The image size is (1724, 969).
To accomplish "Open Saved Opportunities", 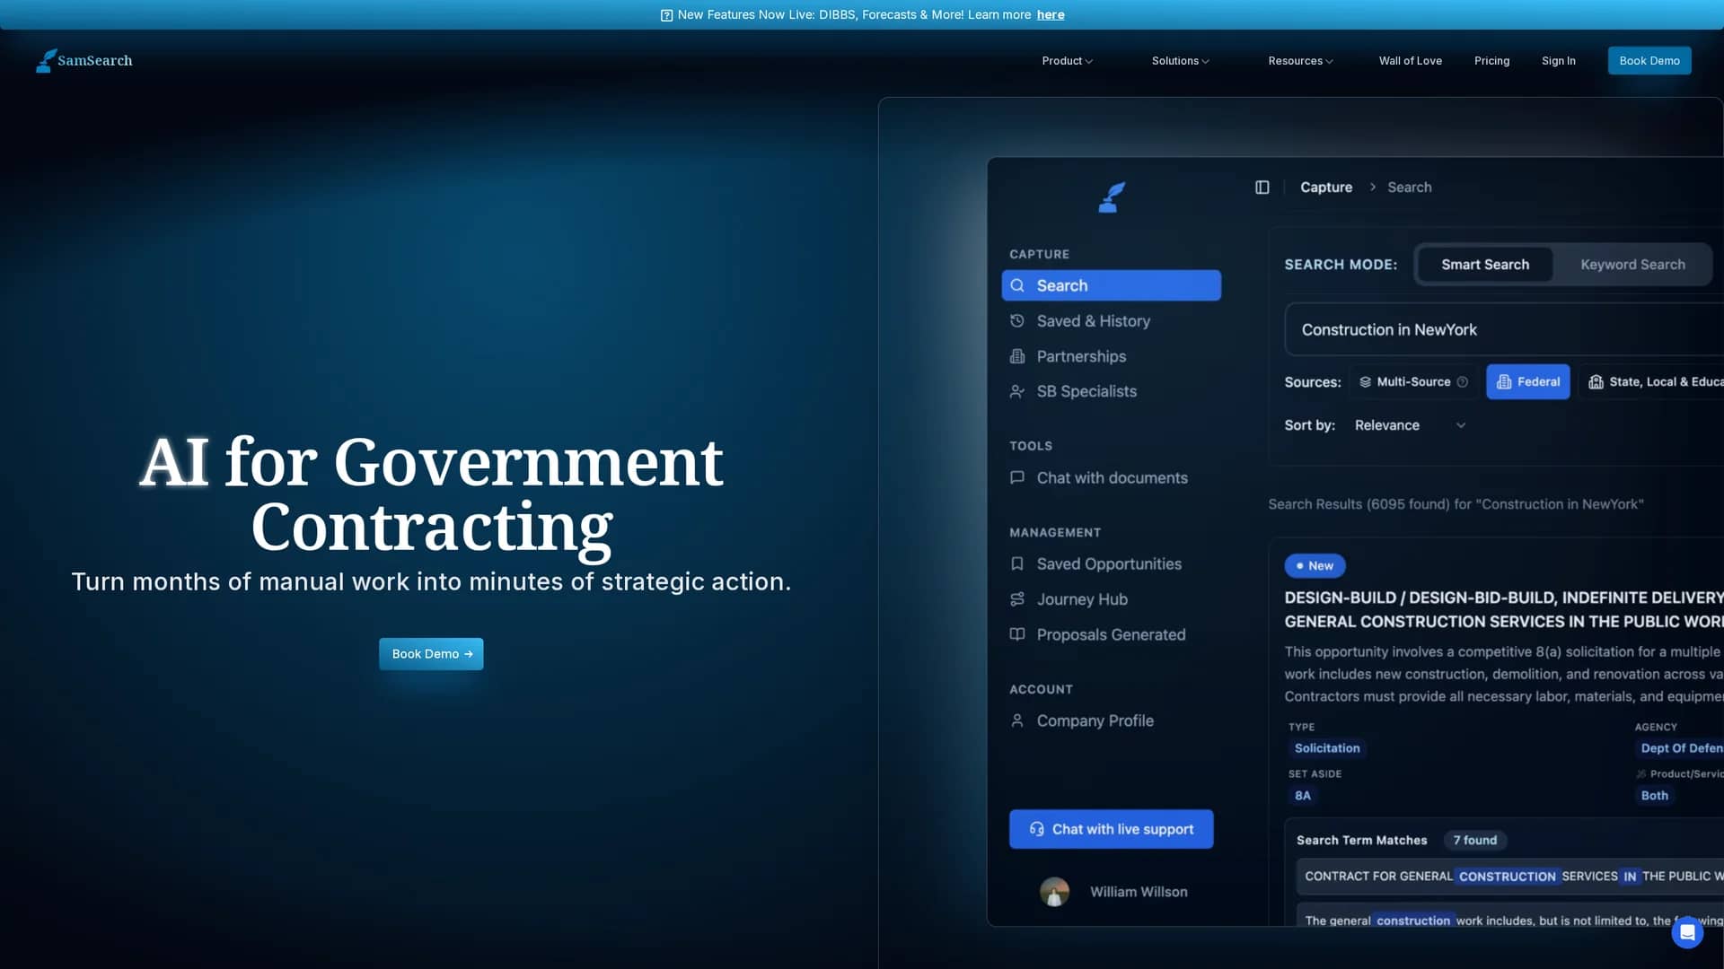I will [1111, 564].
